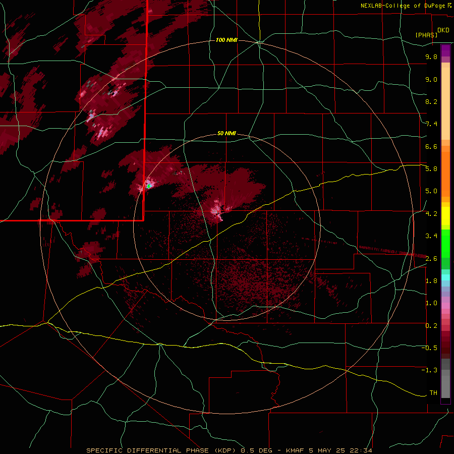Click the 50 NMI range ring label

point(226,133)
